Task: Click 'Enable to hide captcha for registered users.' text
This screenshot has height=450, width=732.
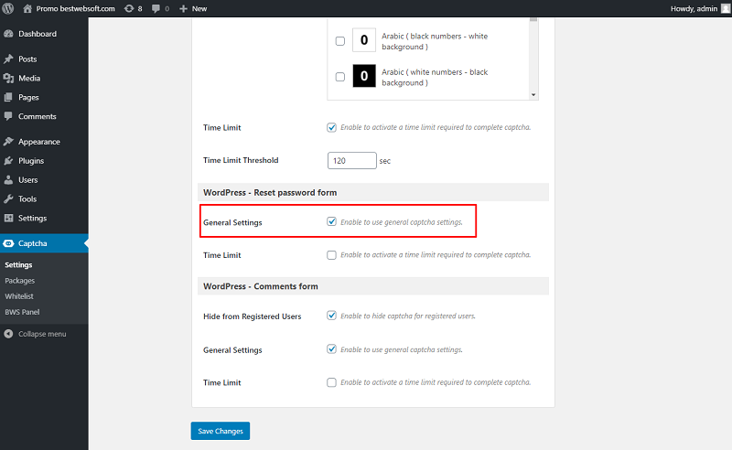Action: [x=407, y=316]
